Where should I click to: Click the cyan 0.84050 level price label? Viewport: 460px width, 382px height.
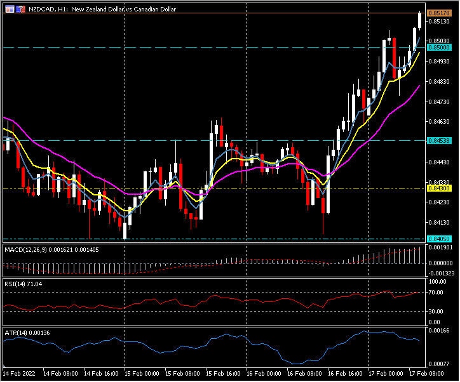[x=439, y=239]
